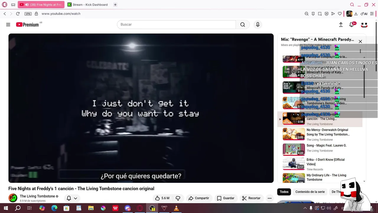Go to YouTube Premium home logo
This screenshot has height=213, width=378.
[x=27, y=25]
